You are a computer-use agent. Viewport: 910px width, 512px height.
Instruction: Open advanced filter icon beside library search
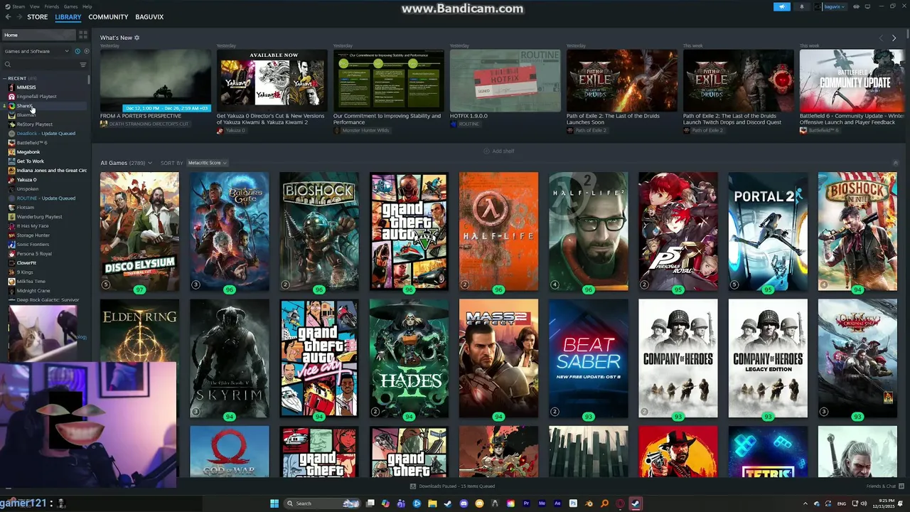coord(82,65)
